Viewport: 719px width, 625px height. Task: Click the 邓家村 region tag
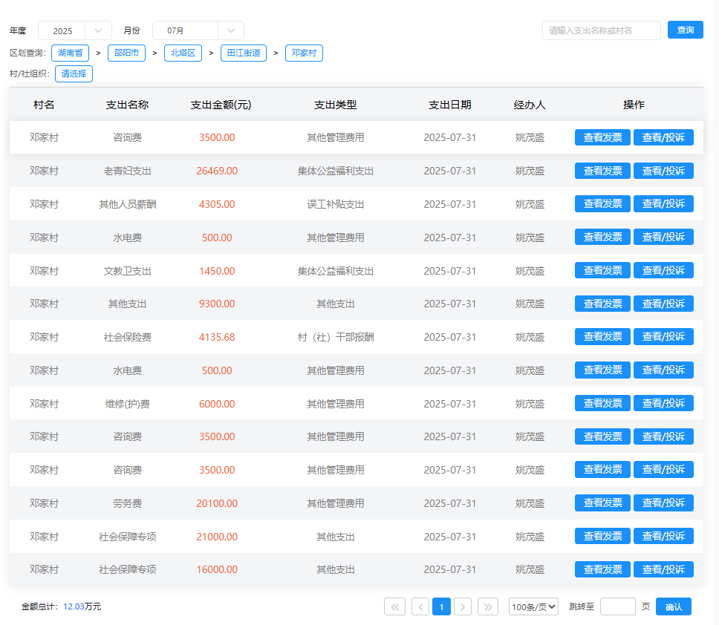point(304,53)
